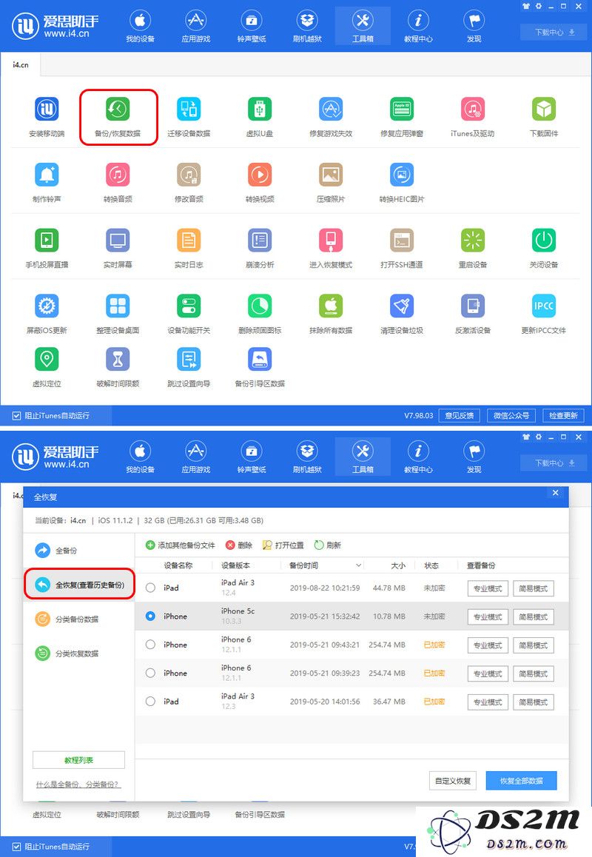
Task: Switch to 我的设备 in upper window
Action: (141, 26)
